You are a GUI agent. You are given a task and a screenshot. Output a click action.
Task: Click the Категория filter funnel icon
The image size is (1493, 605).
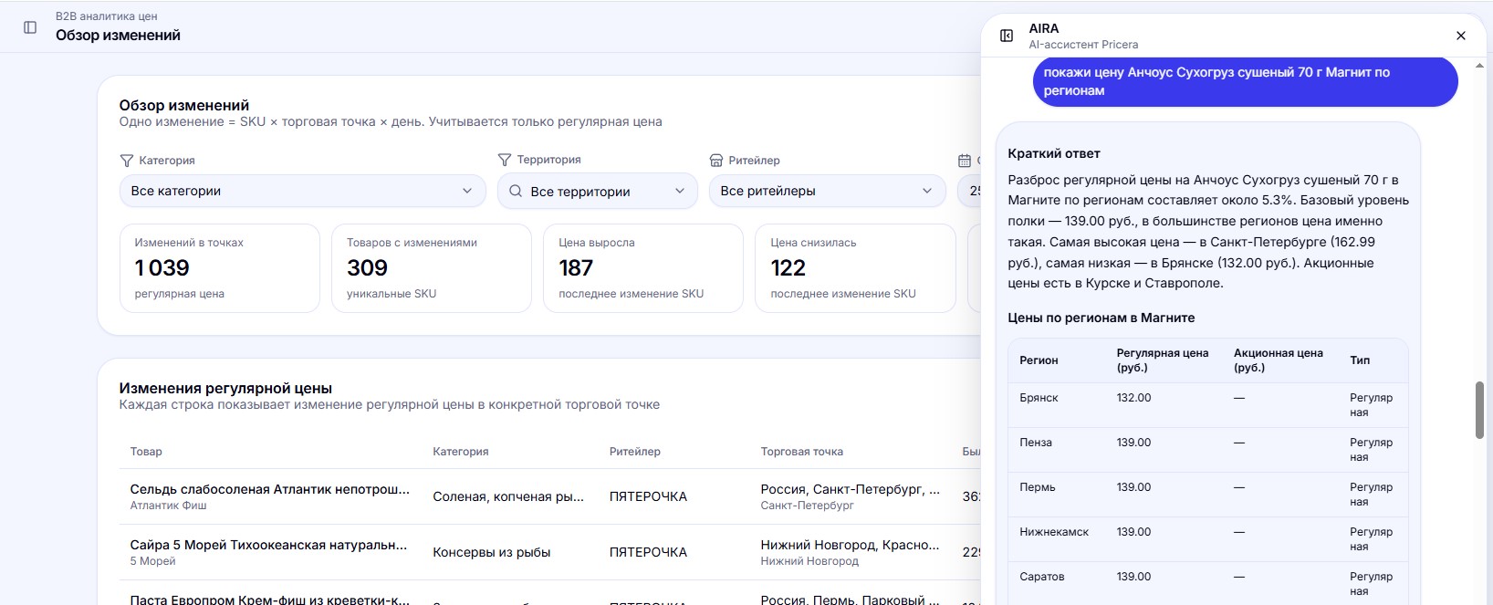tap(127, 161)
